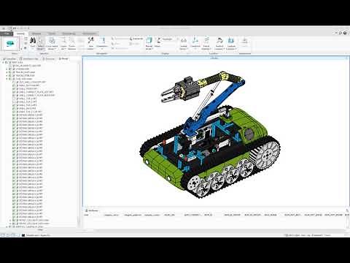Click the hand icon in the ribbon
The width and height of the screenshot is (350, 263).
[219, 40]
